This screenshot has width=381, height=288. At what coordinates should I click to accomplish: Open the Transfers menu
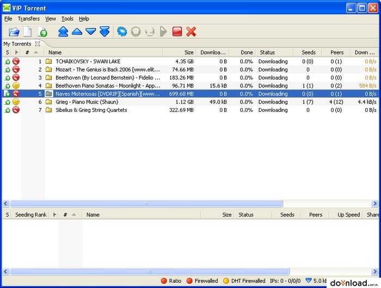click(29, 19)
